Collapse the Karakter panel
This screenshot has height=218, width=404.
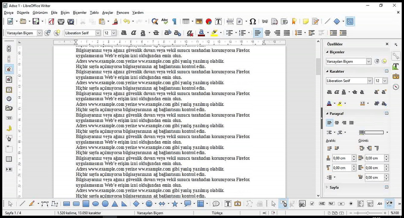327,71
